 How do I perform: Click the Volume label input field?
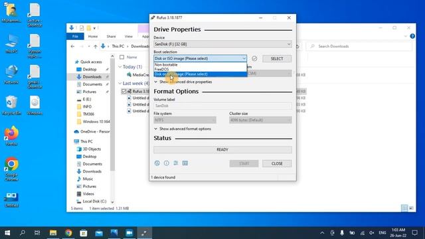222,106
